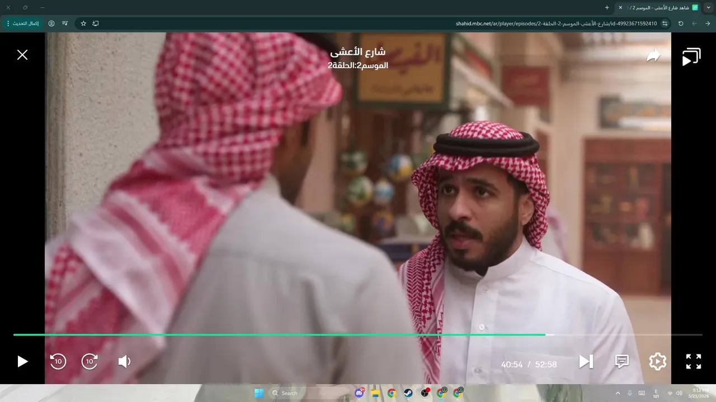Open File Explorer from the taskbar
Screen dimensions: 716x402
tap(375, 393)
